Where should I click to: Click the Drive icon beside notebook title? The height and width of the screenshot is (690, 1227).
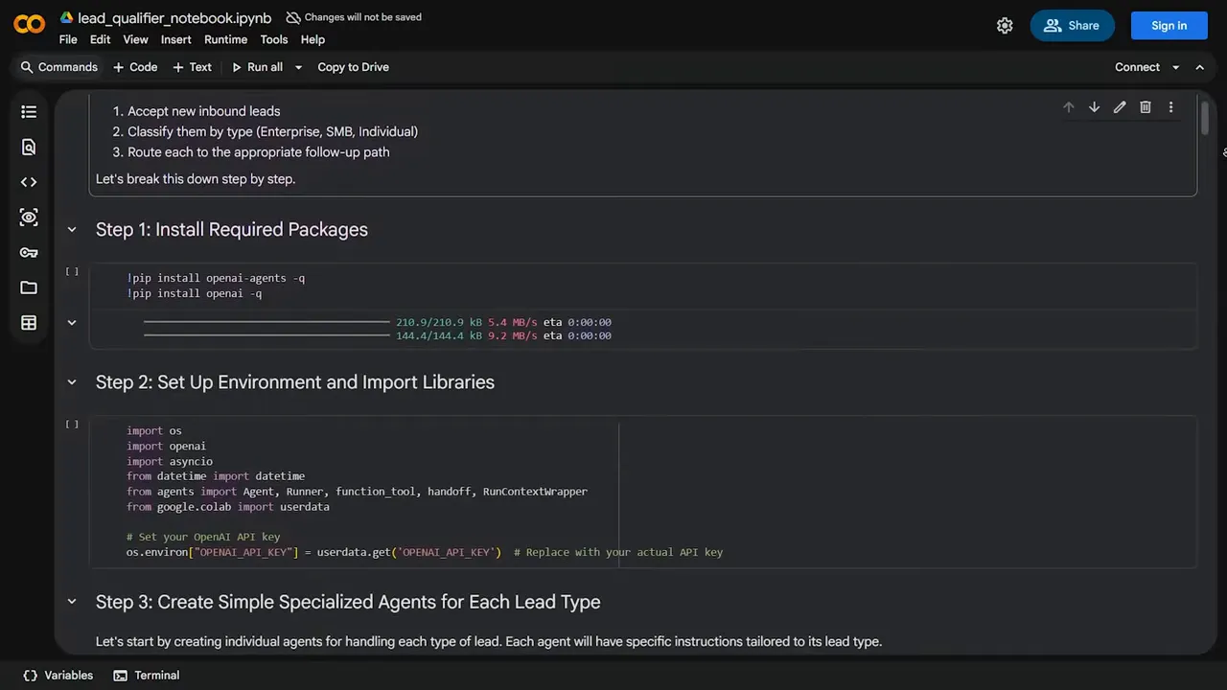click(x=66, y=18)
